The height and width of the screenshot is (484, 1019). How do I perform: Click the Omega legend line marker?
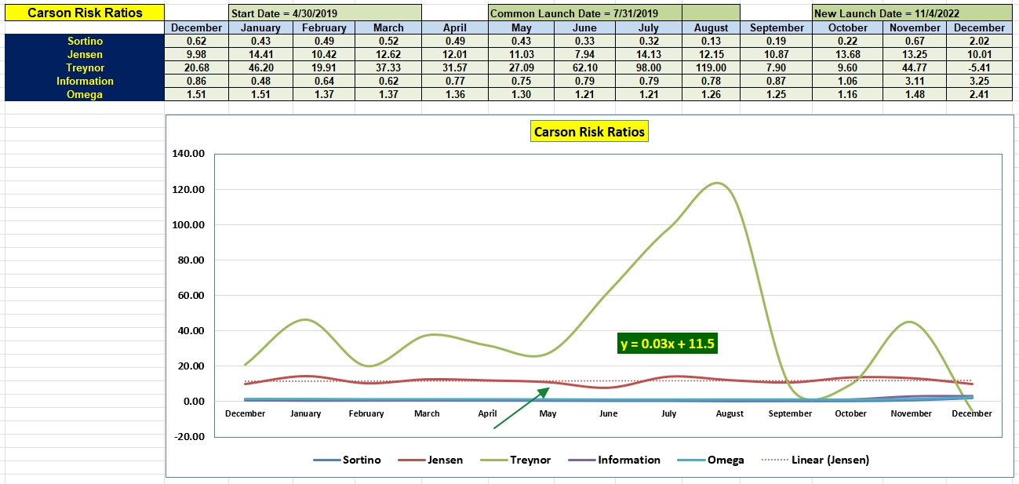[x=691, y=460]
